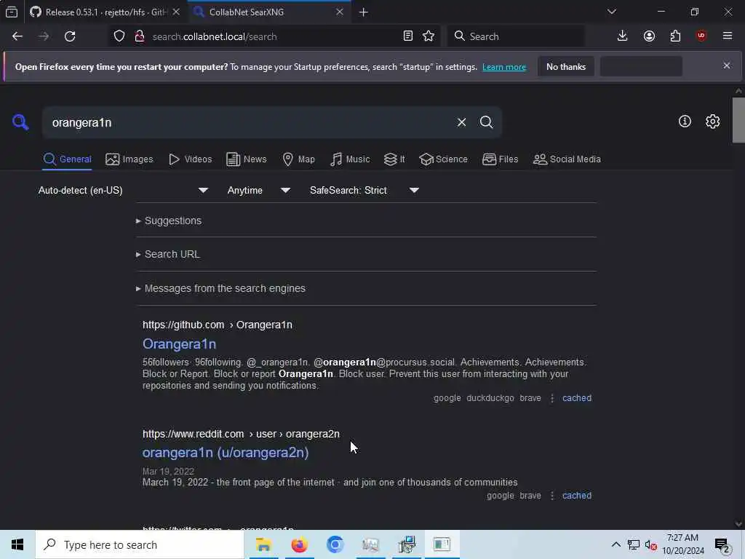Dismiss the startup notification bar
This screenshot has width=745, height=559.
(727, 66)
